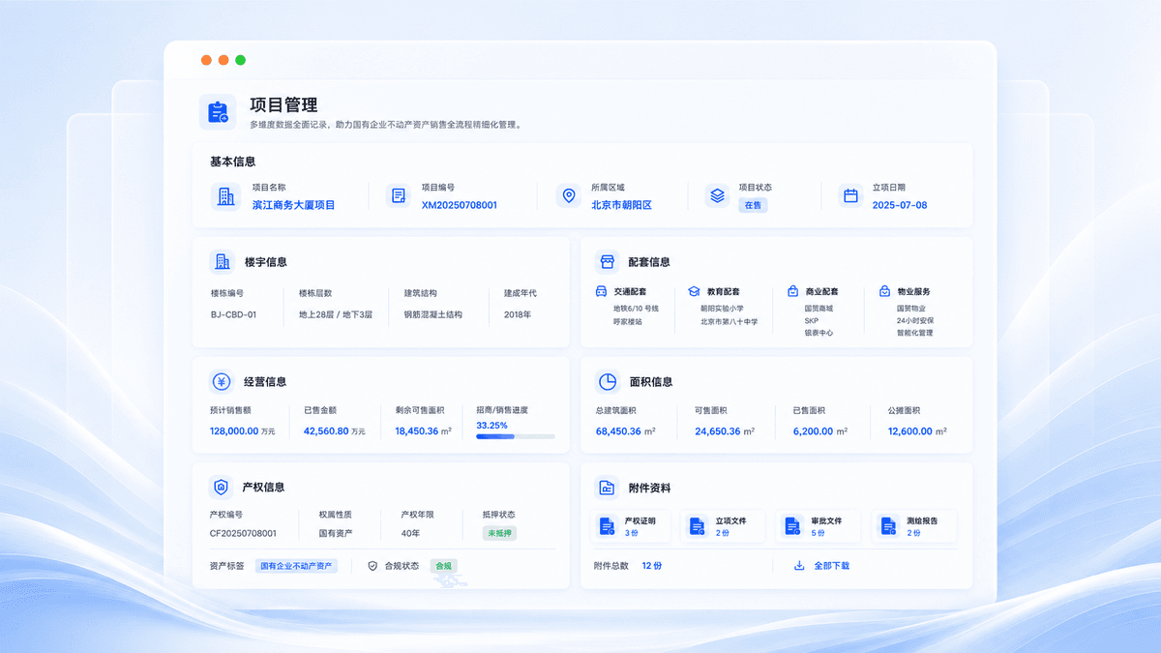Click the 附件总数 count 12 份

652,566
